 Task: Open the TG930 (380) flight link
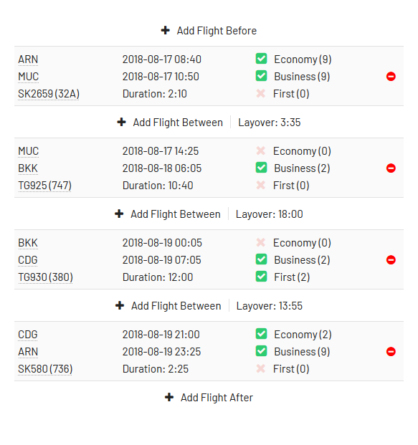coord(45,277)
